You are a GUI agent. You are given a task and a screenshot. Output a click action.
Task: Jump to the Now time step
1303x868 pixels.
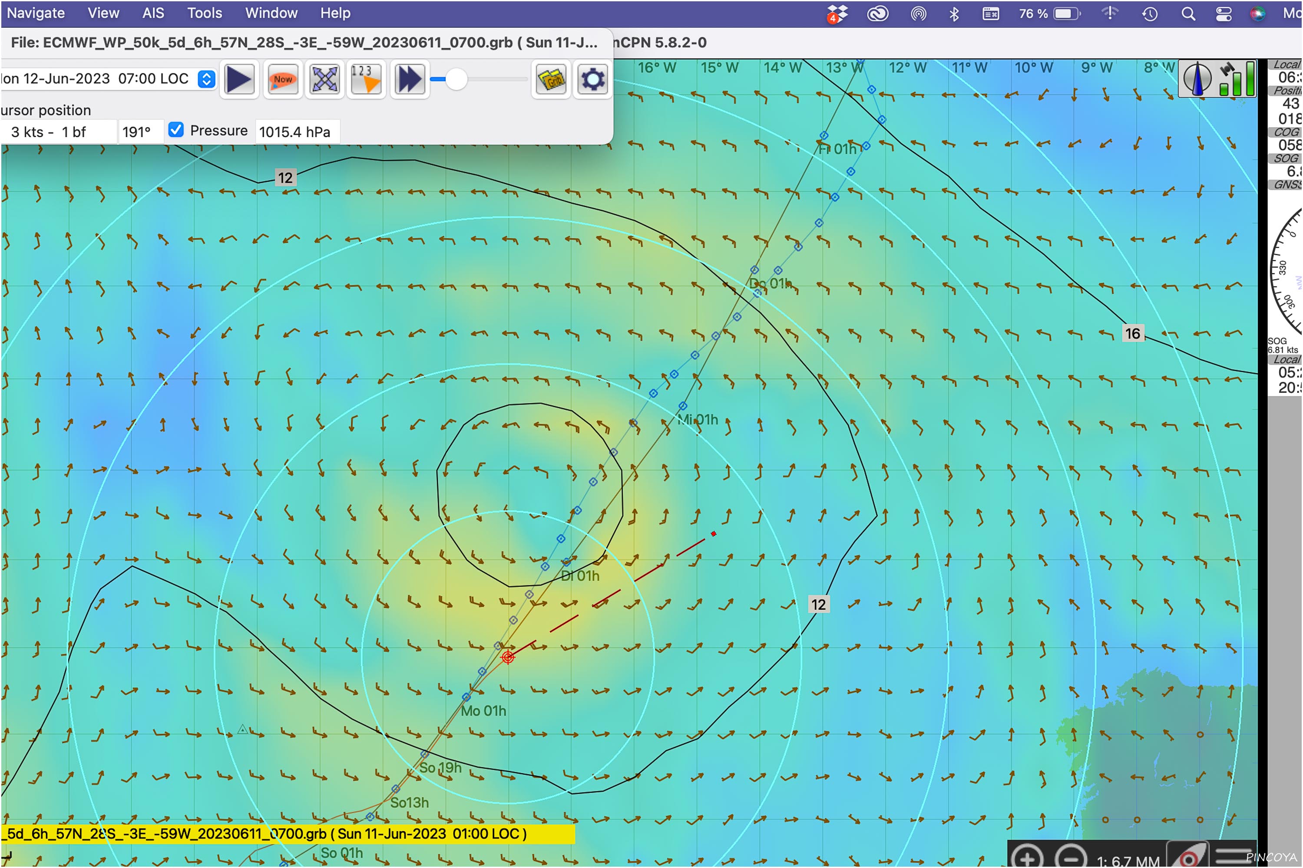(x=283, y=79)
